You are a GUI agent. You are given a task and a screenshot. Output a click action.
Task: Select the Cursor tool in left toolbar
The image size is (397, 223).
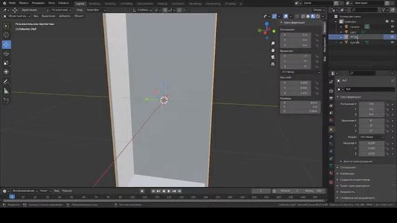(6, 35)
